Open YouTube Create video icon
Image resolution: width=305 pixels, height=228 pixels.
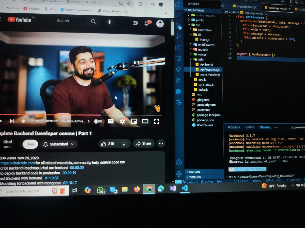(135, 23)
